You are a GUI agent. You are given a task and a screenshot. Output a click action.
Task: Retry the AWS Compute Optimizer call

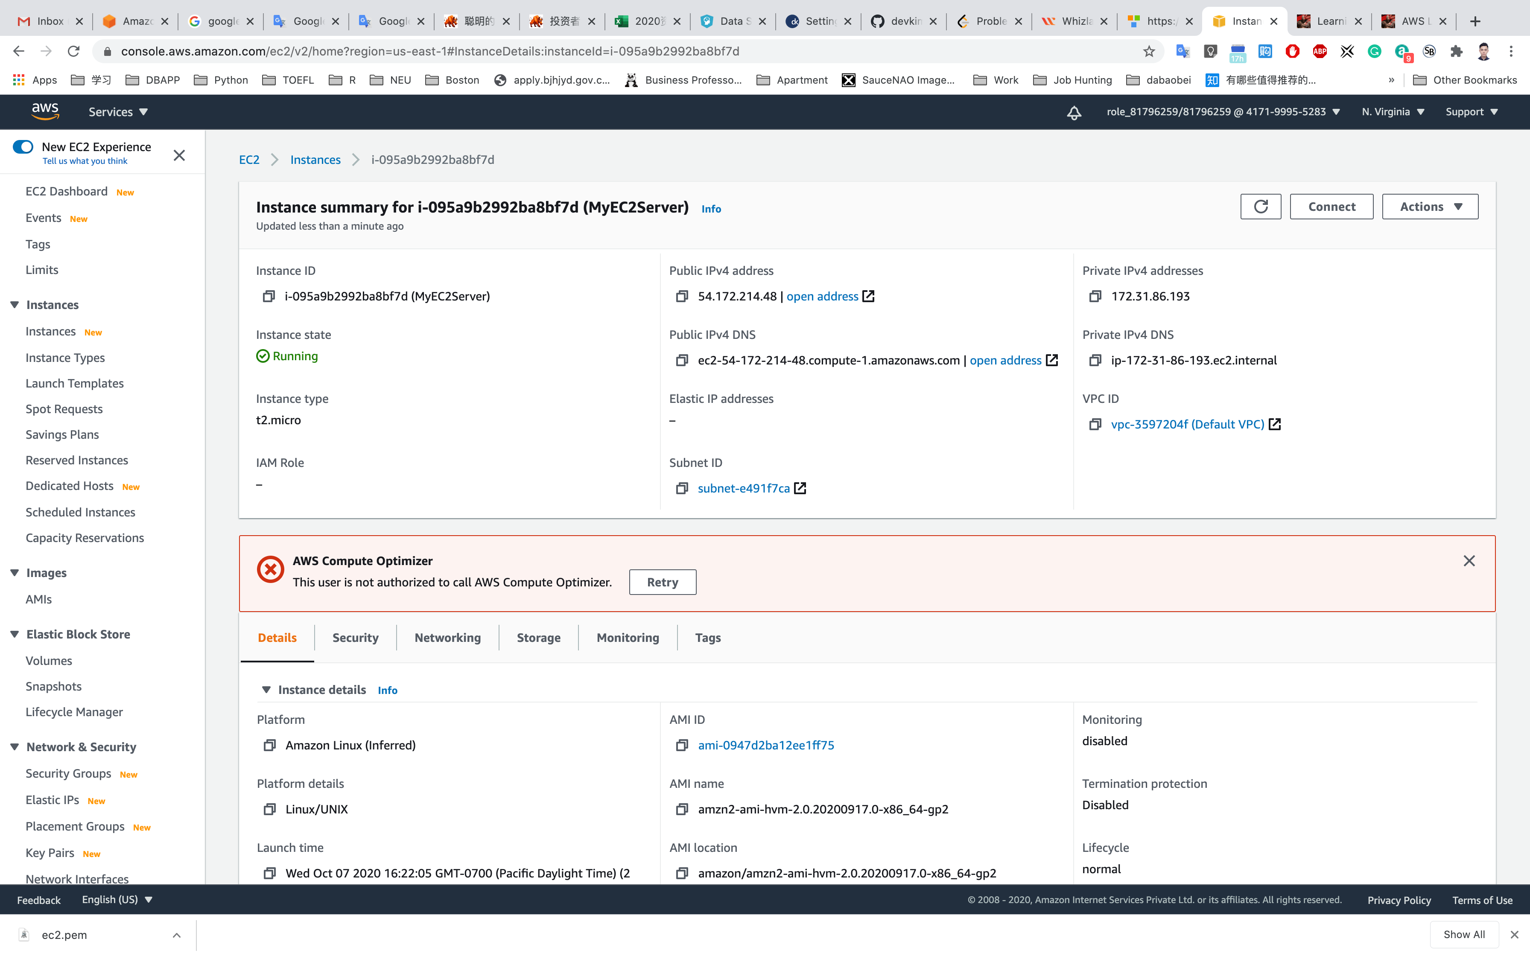coord(662,582)
